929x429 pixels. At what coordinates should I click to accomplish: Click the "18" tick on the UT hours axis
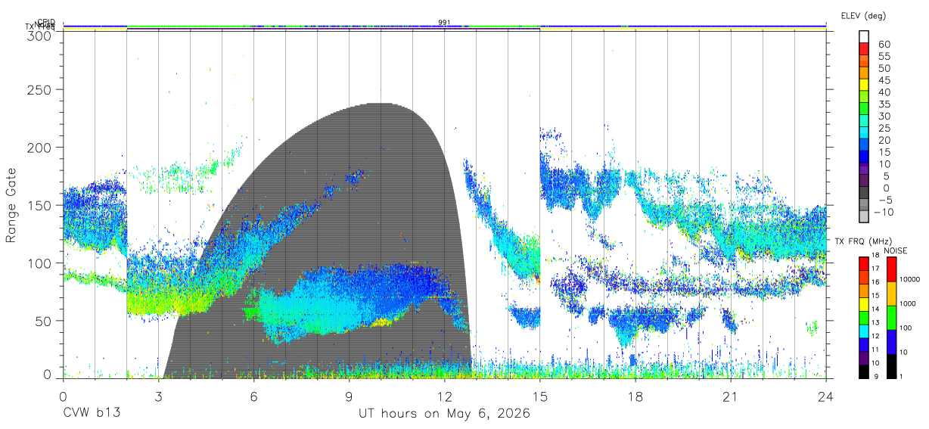(635, 396)
